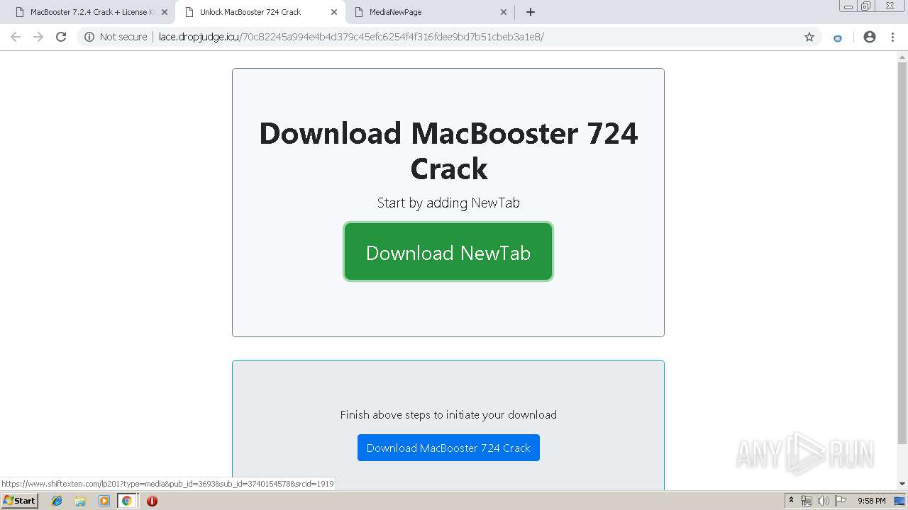Click the Not secure site info icon

89,37
